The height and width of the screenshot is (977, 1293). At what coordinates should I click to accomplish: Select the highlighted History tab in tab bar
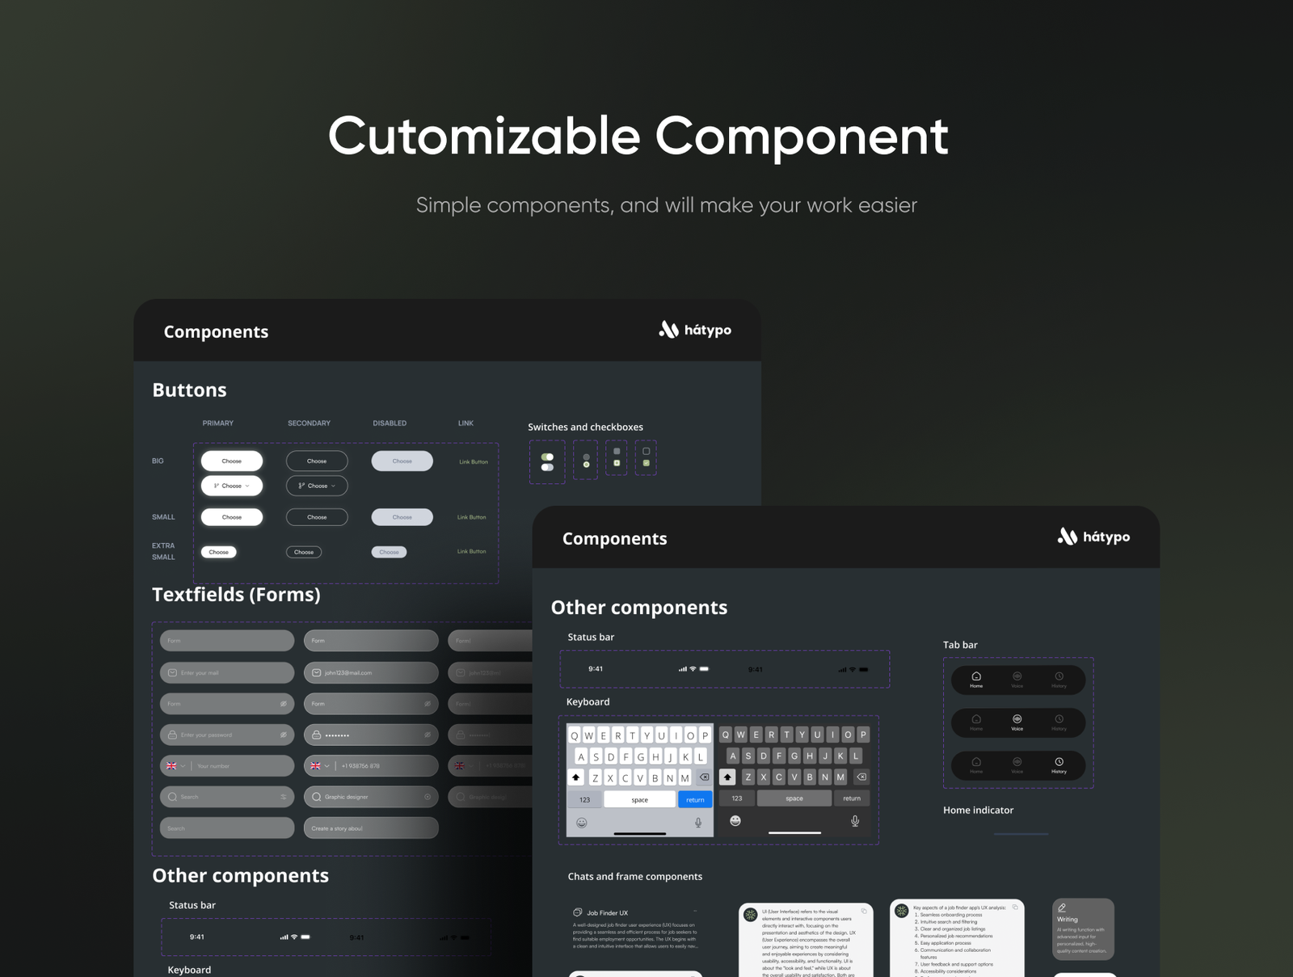[x=1059, y=764]
